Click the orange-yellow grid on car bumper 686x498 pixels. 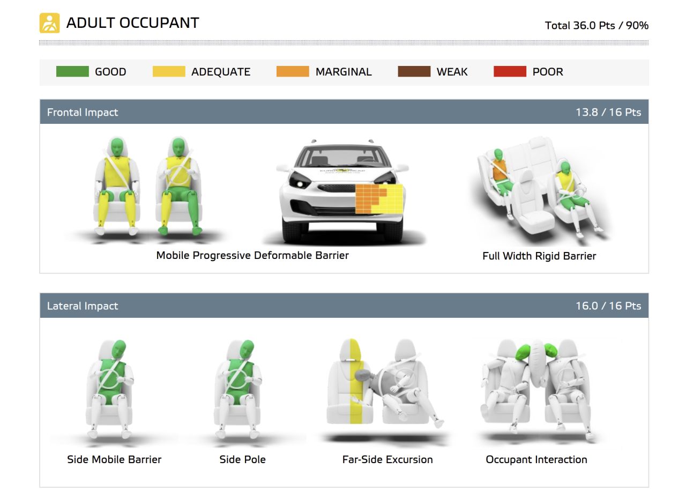point(379,198)
